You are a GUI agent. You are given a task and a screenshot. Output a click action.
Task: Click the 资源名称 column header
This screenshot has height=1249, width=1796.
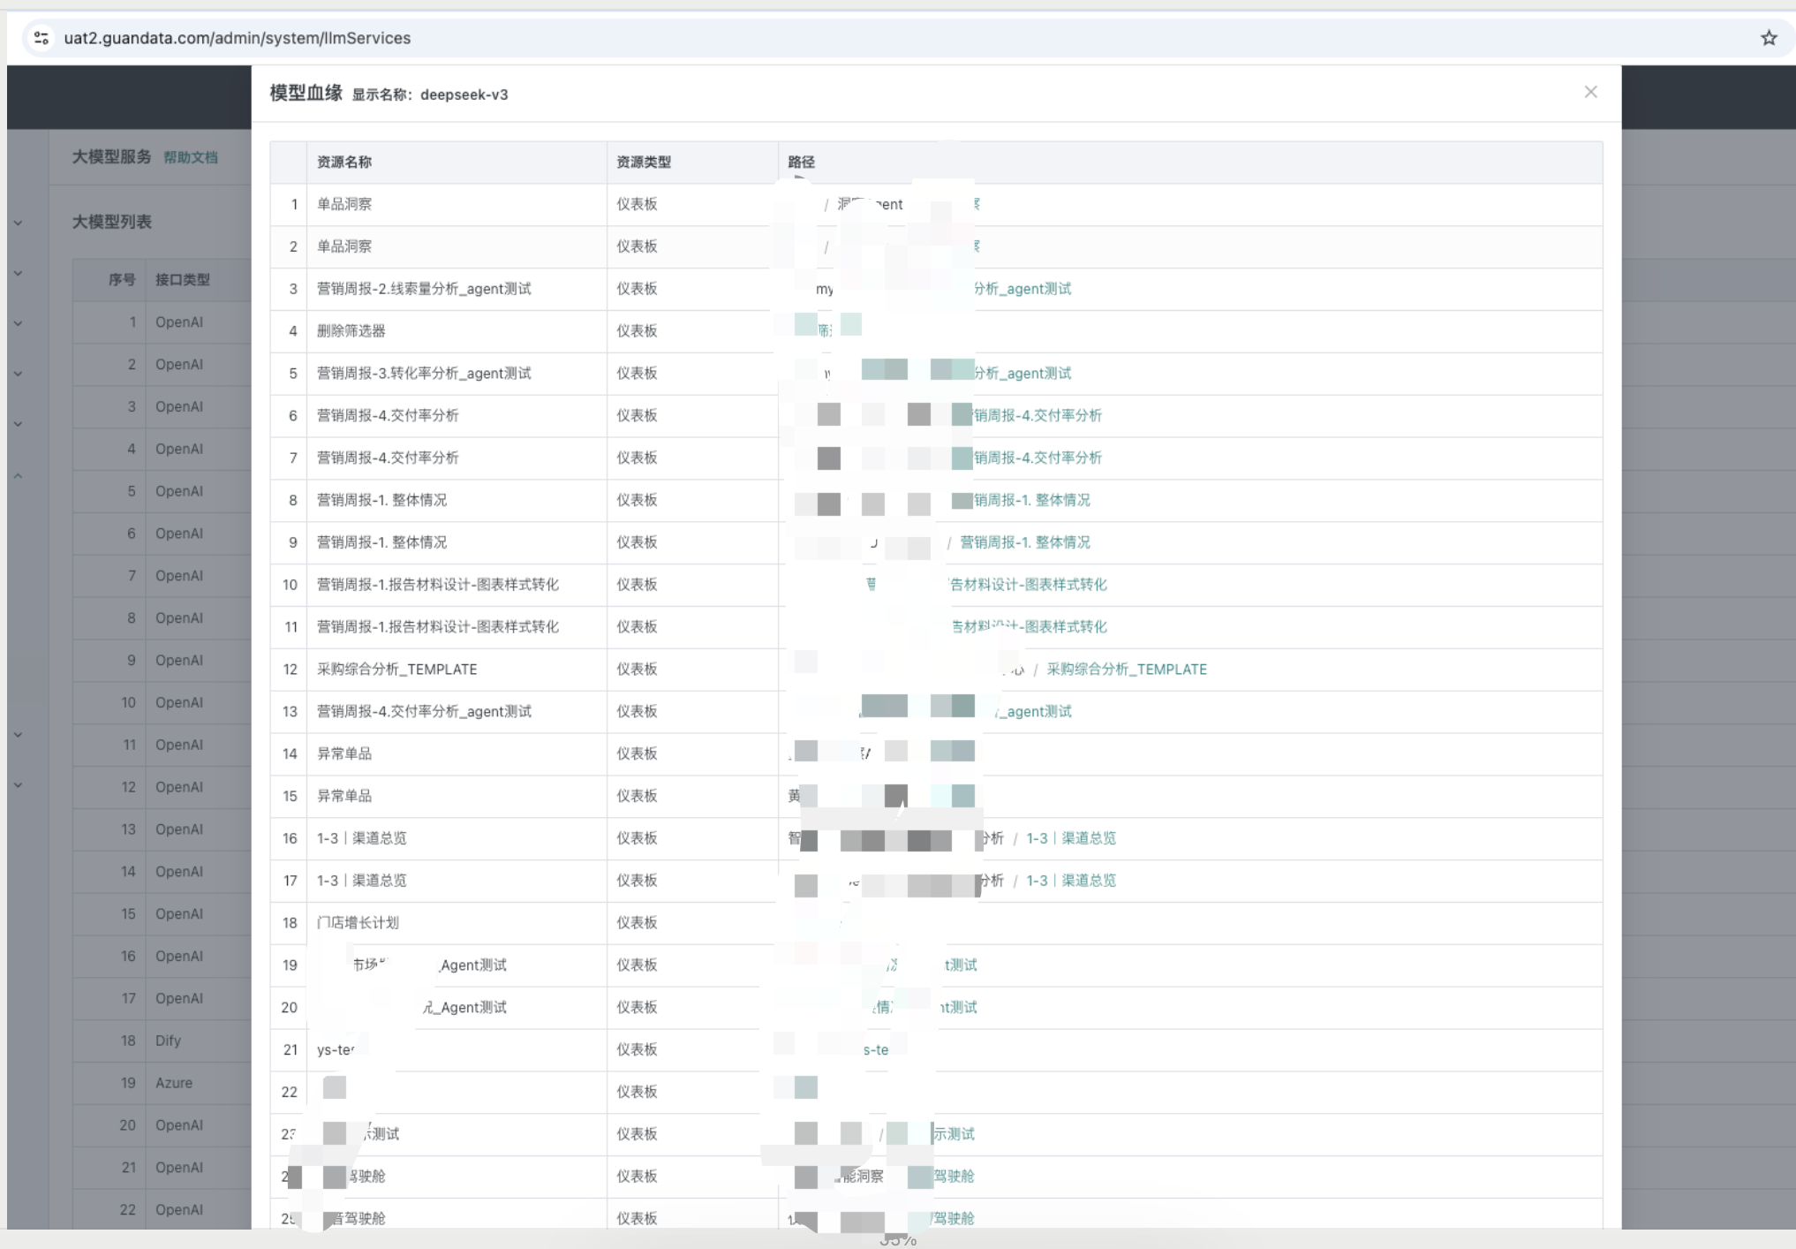point(344,163)
